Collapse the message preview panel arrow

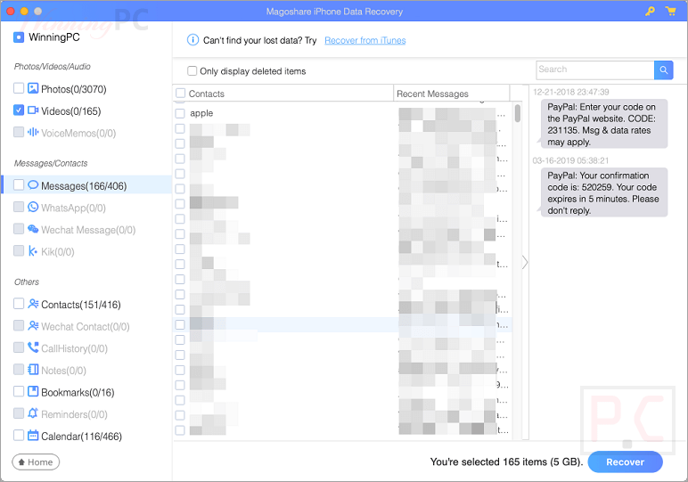(525, 262)
